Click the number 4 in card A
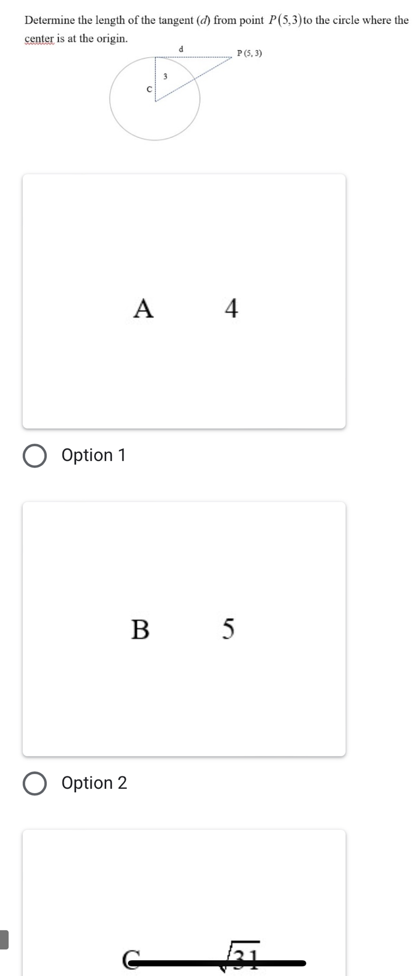Screen dimensions: 417x976 pos(231,308)
